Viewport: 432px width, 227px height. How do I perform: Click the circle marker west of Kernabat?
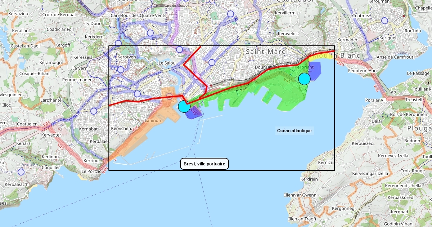pos(94,111)
